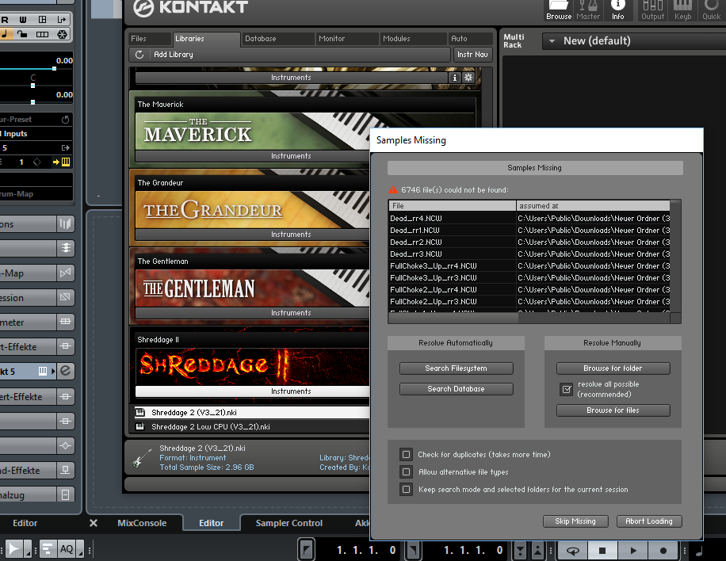Click the library info 'i' icon above The Maverick
The height and width of the screenshot is (561, 726).
point(455,78)
